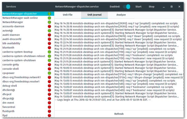Select accounts-daemon in the list
The image size is (187, 119).
[x=28, y=26]
